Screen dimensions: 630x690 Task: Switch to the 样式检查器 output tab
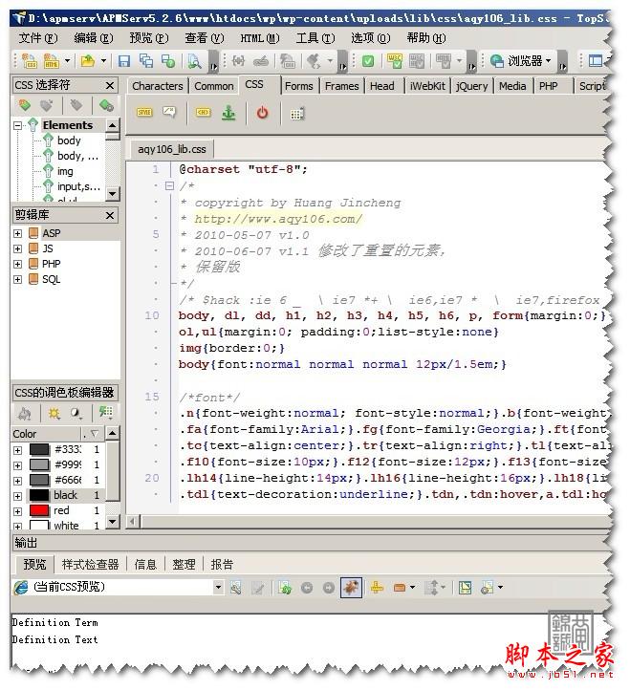click(x=90, y=565)
